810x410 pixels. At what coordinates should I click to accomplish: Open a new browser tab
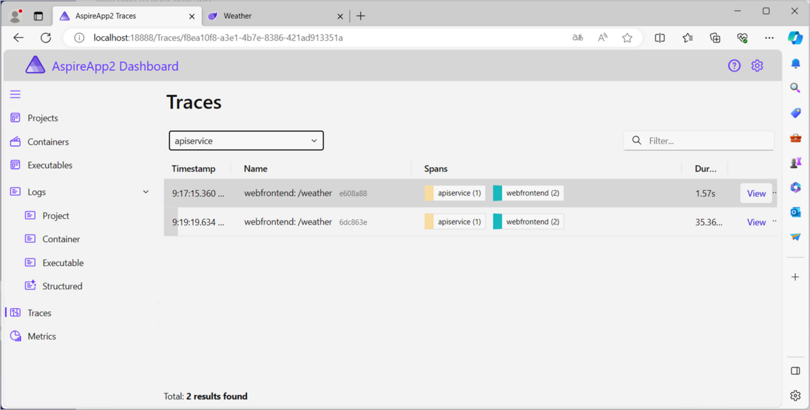360,16
